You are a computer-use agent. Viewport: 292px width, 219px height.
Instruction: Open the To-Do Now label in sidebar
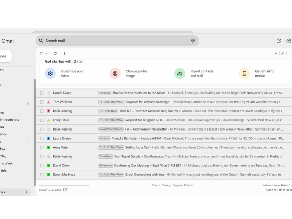click(3, 149)
